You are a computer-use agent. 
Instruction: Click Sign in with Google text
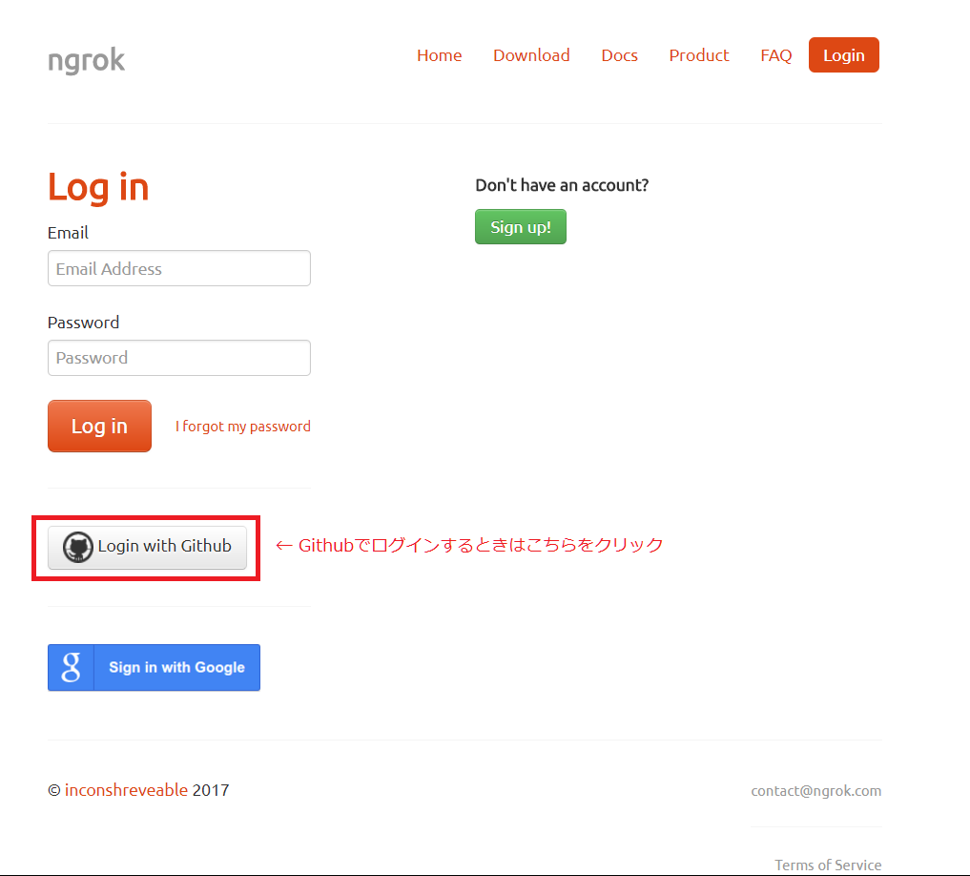176,667
